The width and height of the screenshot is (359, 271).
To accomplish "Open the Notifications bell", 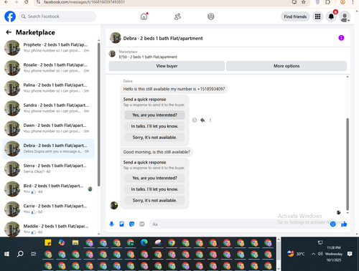I will (331, 16).
